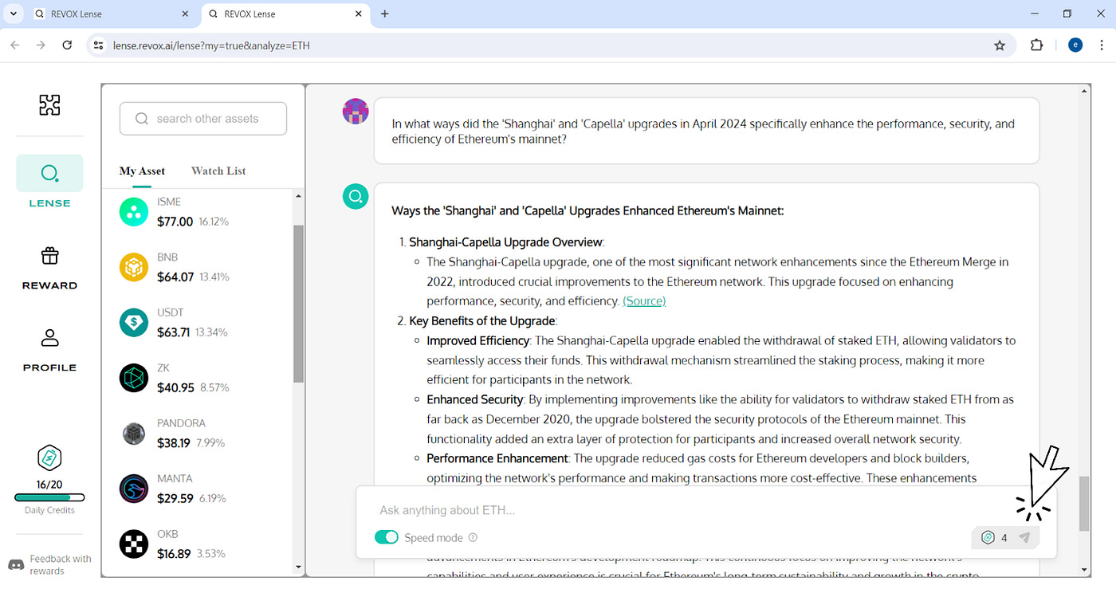Image resolution: width=1116 pixels, height=593 pixels.
Task: Focus the search other assets field
Action: coord(203,119)
